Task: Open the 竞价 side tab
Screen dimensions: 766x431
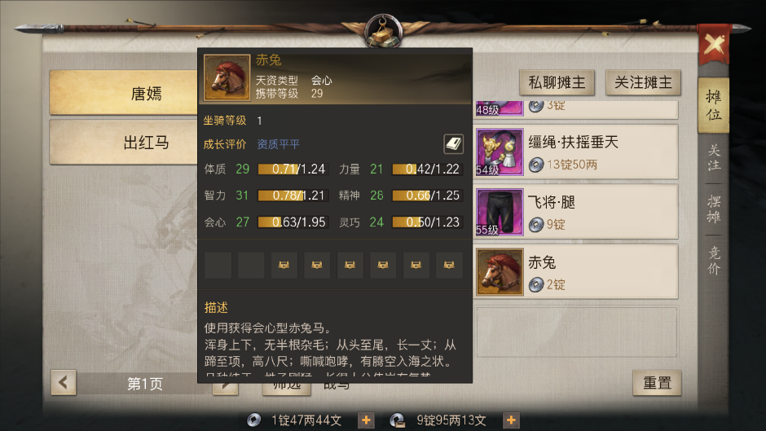Action: (714, 261)
